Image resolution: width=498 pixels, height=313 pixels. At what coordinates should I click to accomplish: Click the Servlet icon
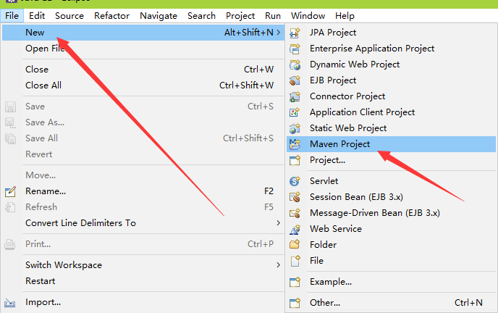pyautogui.click(x=295, y=181)
